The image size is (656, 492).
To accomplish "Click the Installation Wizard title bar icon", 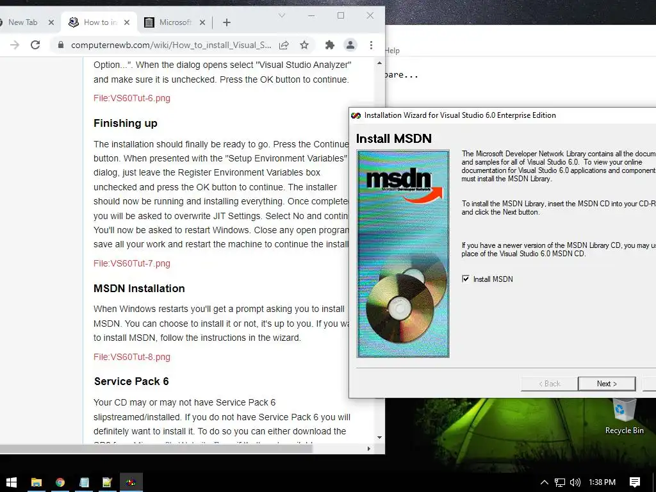I will (356, 115).
